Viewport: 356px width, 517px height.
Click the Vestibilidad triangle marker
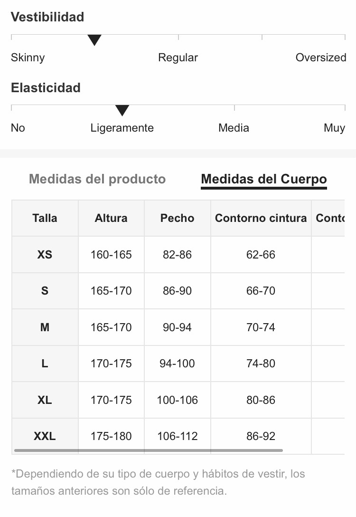pos(94,40)
